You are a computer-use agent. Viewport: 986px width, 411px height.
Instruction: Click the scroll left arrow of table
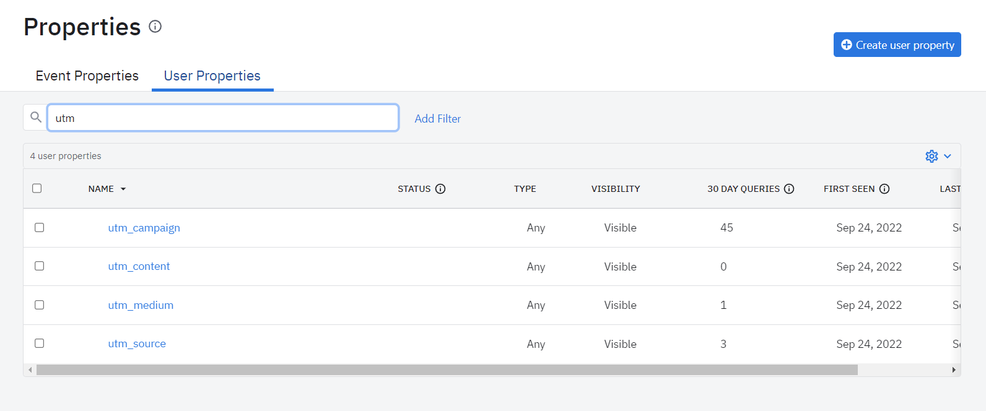(x=30, y=370)
